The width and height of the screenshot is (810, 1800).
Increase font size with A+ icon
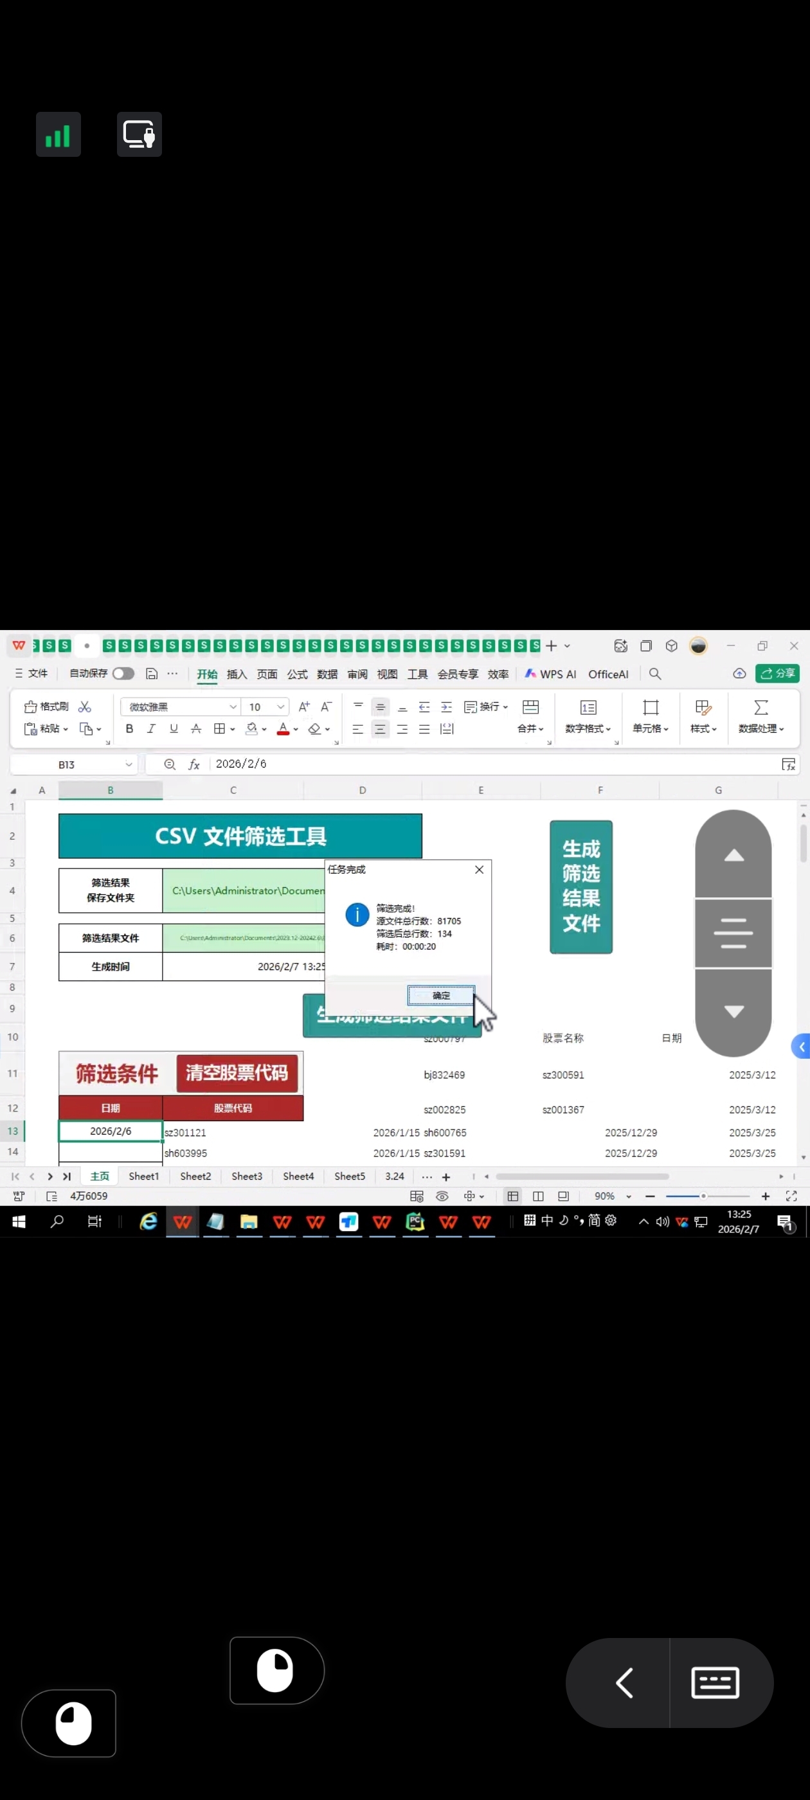pyautogui.click(x=304, y=706)
